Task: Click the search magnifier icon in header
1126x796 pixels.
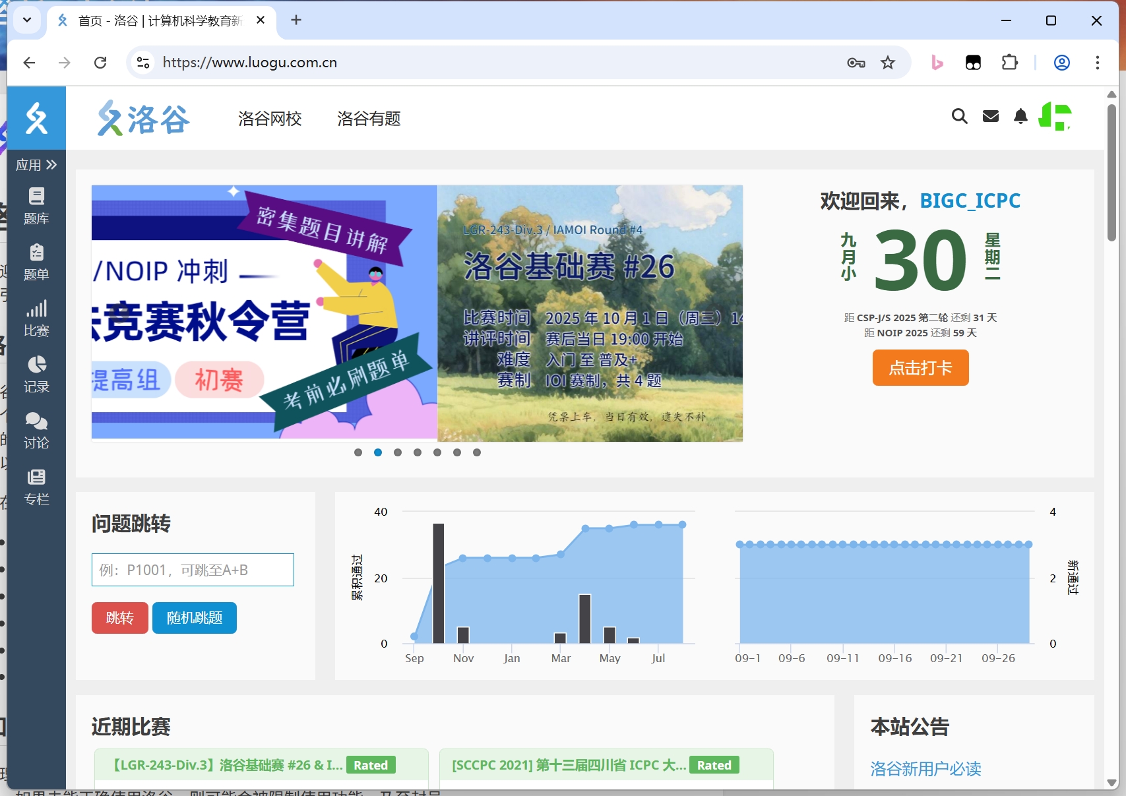Action: (959, 117)
